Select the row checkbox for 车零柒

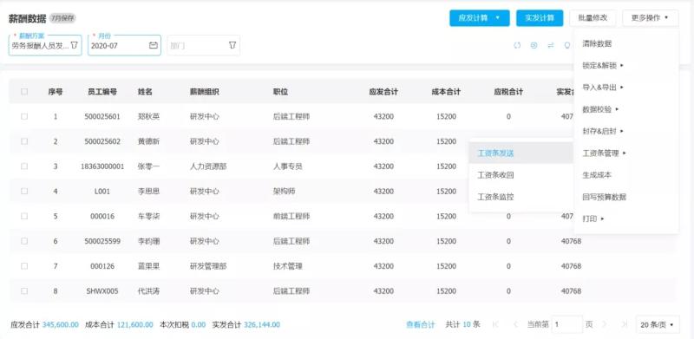[x=24, y=216]
